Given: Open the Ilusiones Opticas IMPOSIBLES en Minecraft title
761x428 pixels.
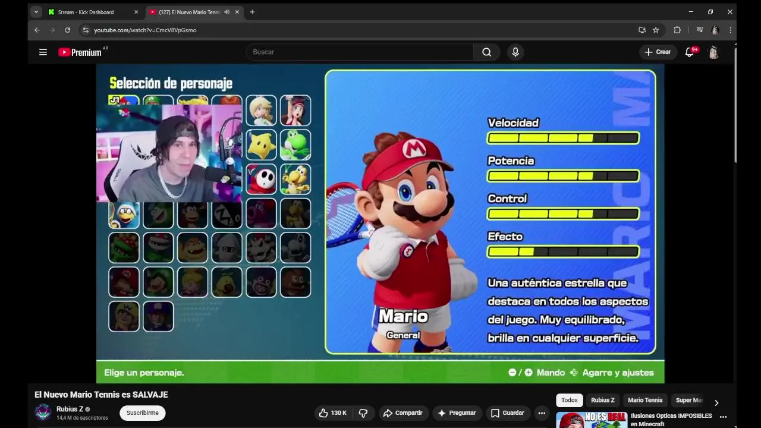Looking at the screenshot, I should 671,420.
